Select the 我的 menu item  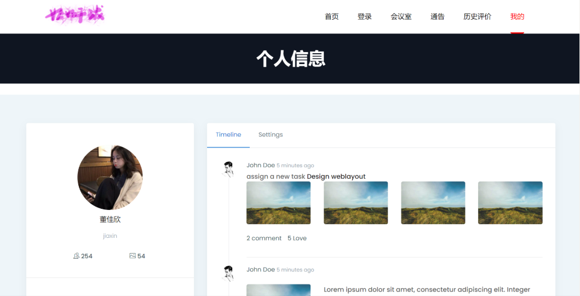click(517, 16)
